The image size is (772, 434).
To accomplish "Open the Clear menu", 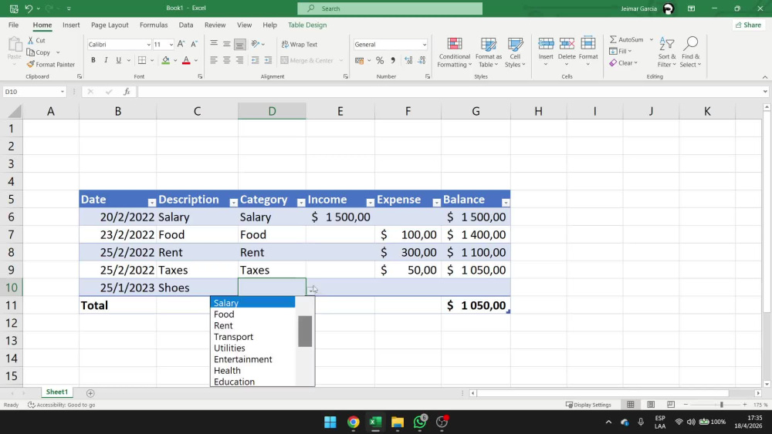I will [x=623, y=63].
